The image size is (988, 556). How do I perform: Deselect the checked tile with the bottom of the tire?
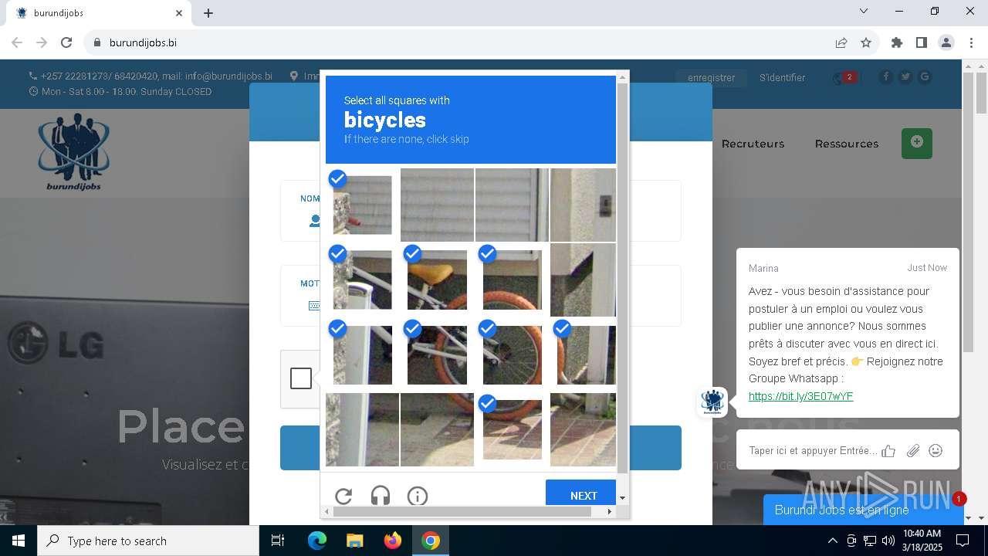point(512,429)
